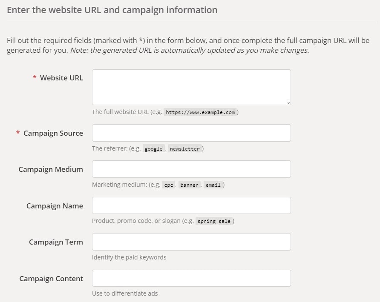Click the resize handle of the URL textarea

click(288, 102)
